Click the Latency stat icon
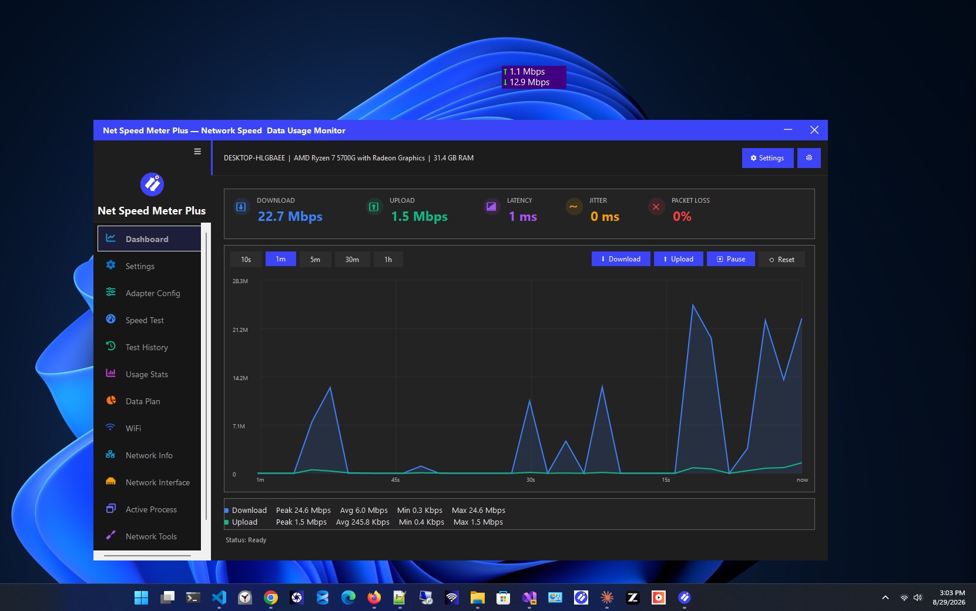Viewport: 976px width, 611px height. (x=491, y=207)
